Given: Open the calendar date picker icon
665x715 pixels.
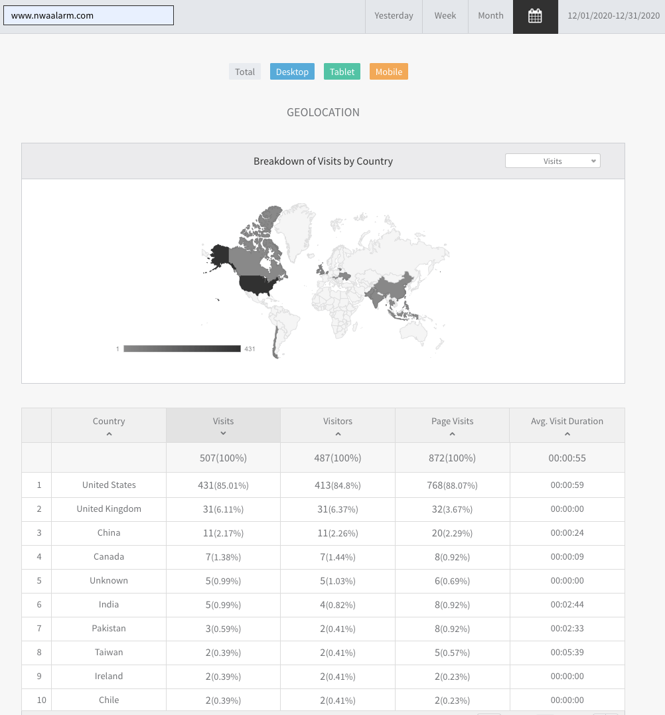Looking at the screenshot, I should (x=535, y=16).
